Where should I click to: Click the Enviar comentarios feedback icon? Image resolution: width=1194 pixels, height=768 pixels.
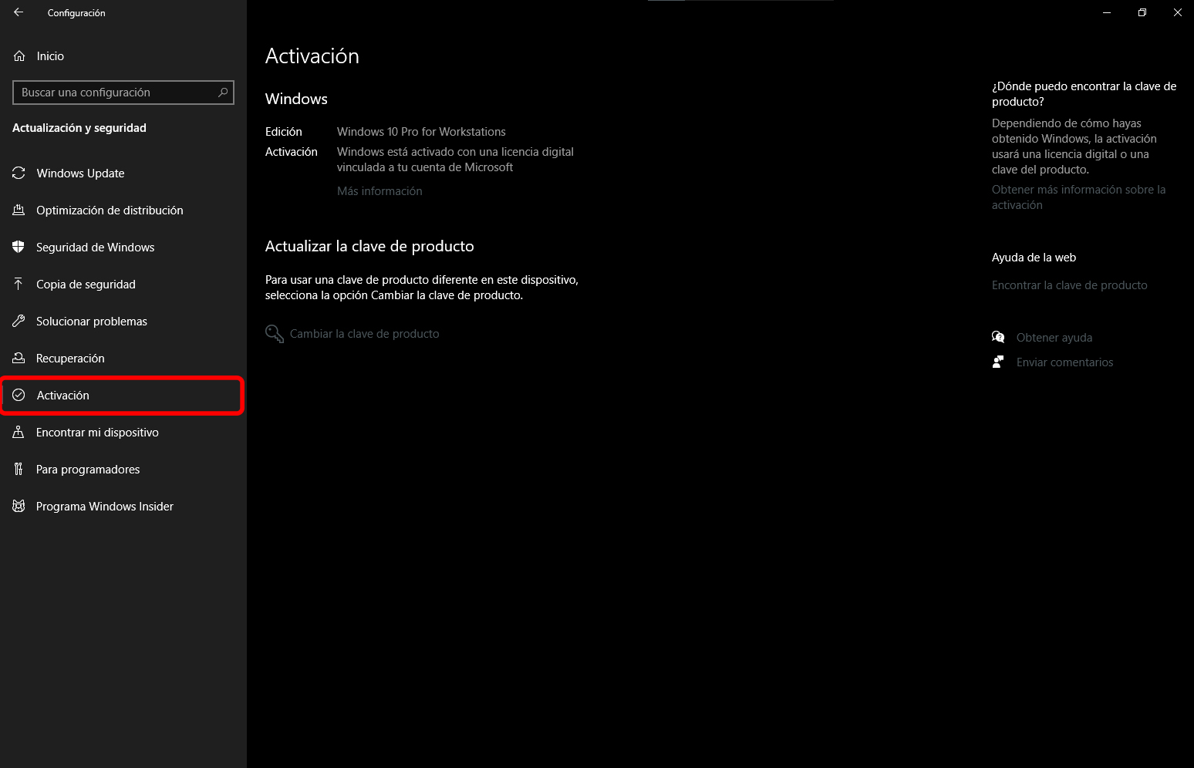(x=998, y=362)
